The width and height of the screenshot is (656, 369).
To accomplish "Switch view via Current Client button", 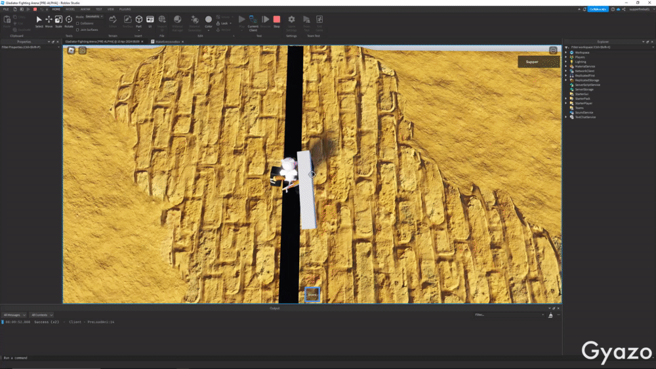I will point(253,23).
